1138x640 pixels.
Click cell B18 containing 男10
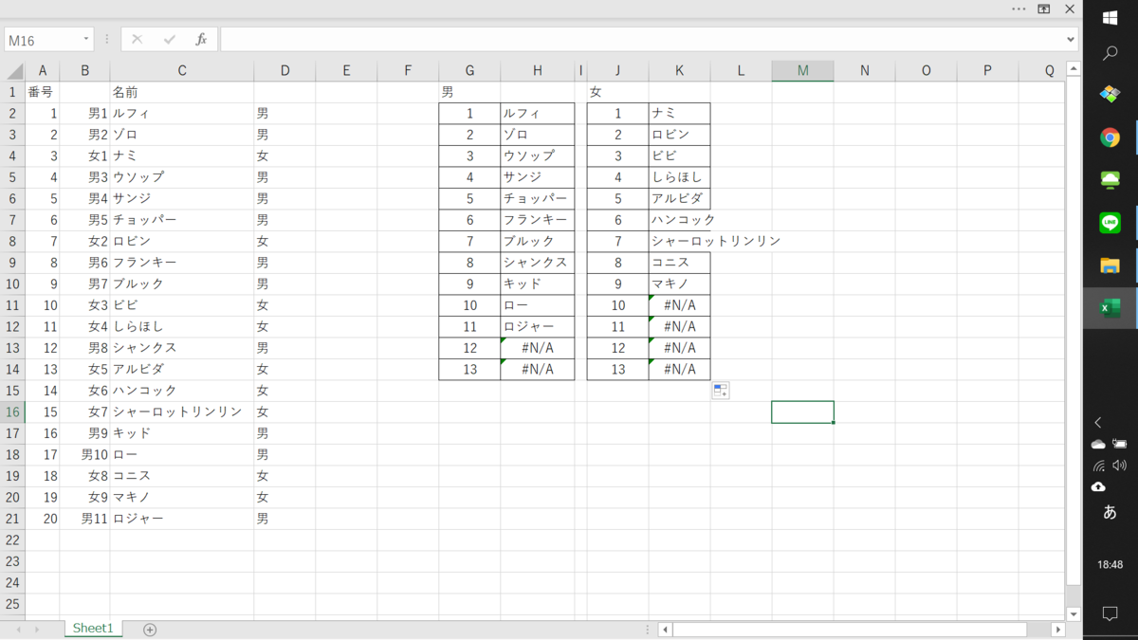coord(85,454)
